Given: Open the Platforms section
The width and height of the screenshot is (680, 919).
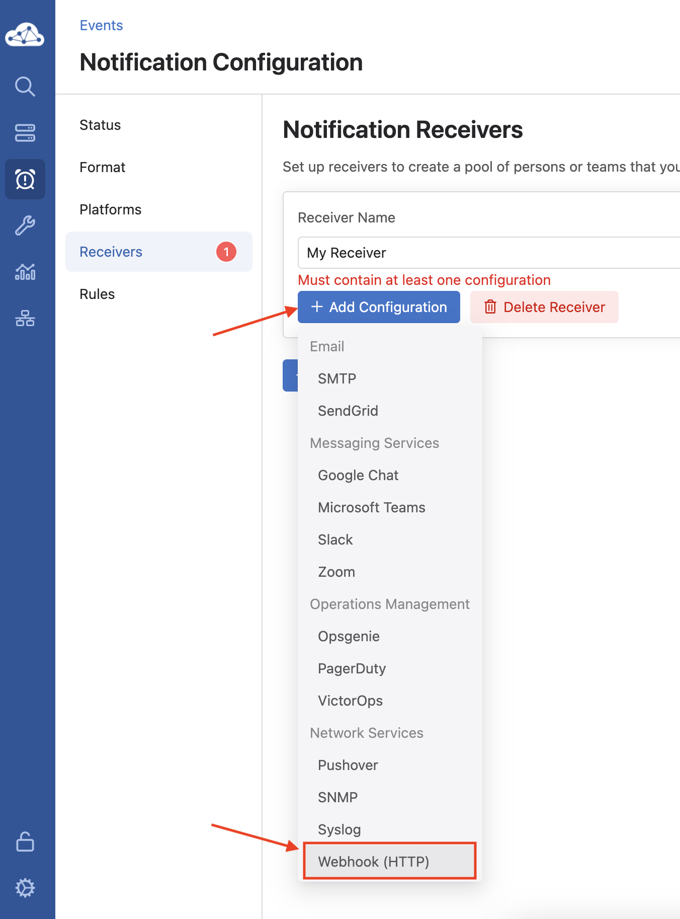Looking at the screenshot, I should [110, 209].
